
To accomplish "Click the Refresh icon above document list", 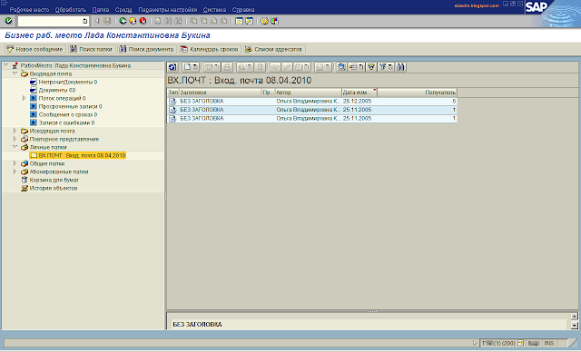I will tap(172, 67).
